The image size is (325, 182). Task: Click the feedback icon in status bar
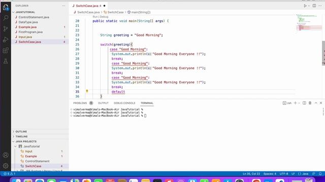314,174
